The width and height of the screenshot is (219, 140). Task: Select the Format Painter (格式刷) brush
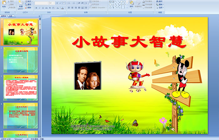12,8
